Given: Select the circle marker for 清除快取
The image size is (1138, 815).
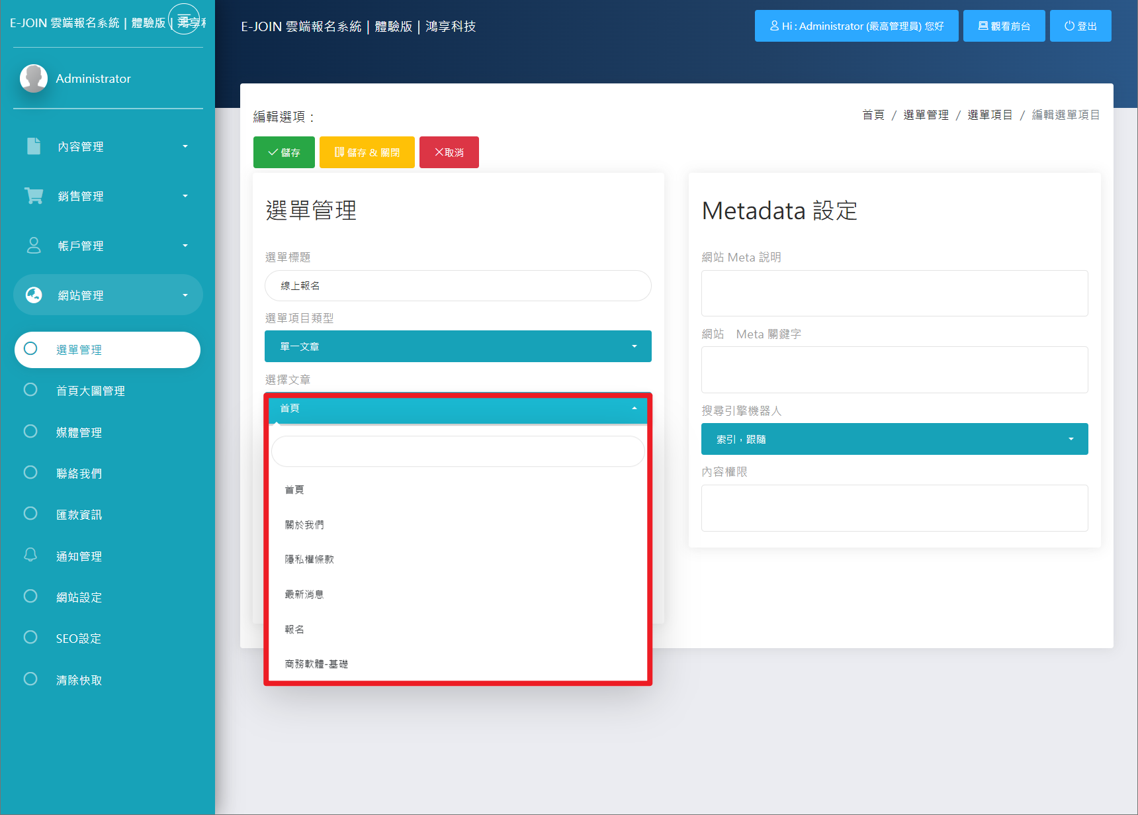Looking at the screenshot, I should (x=30, y=679).
